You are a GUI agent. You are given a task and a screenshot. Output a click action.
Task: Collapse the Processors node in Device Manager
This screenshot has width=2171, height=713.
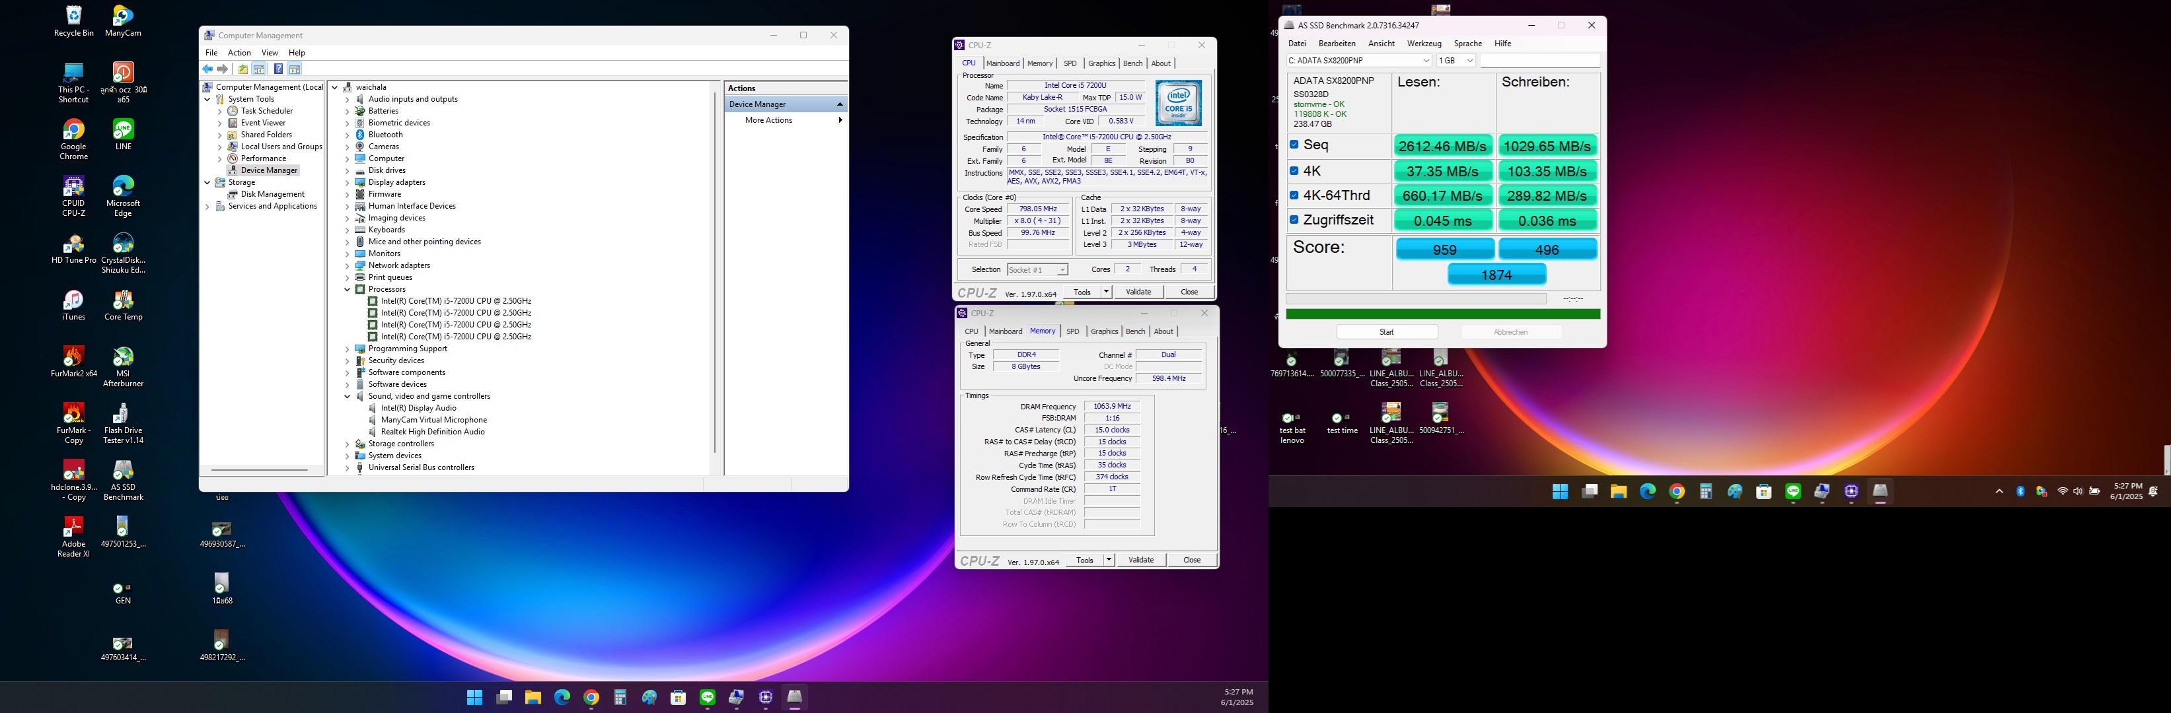click(x=348, y=289)
